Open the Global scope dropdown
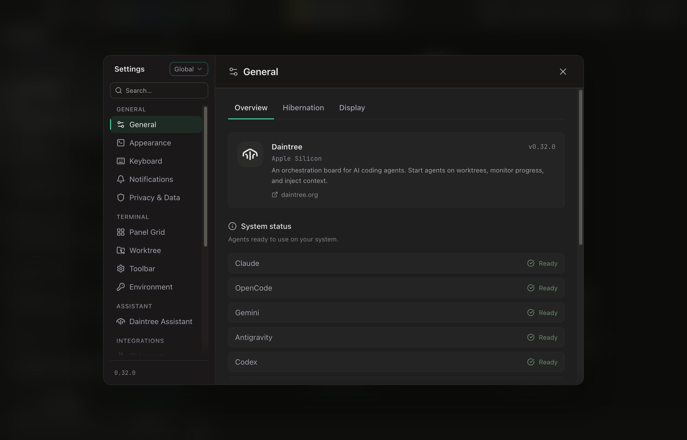This screenshot has width=687, height=440. (189, 69)
